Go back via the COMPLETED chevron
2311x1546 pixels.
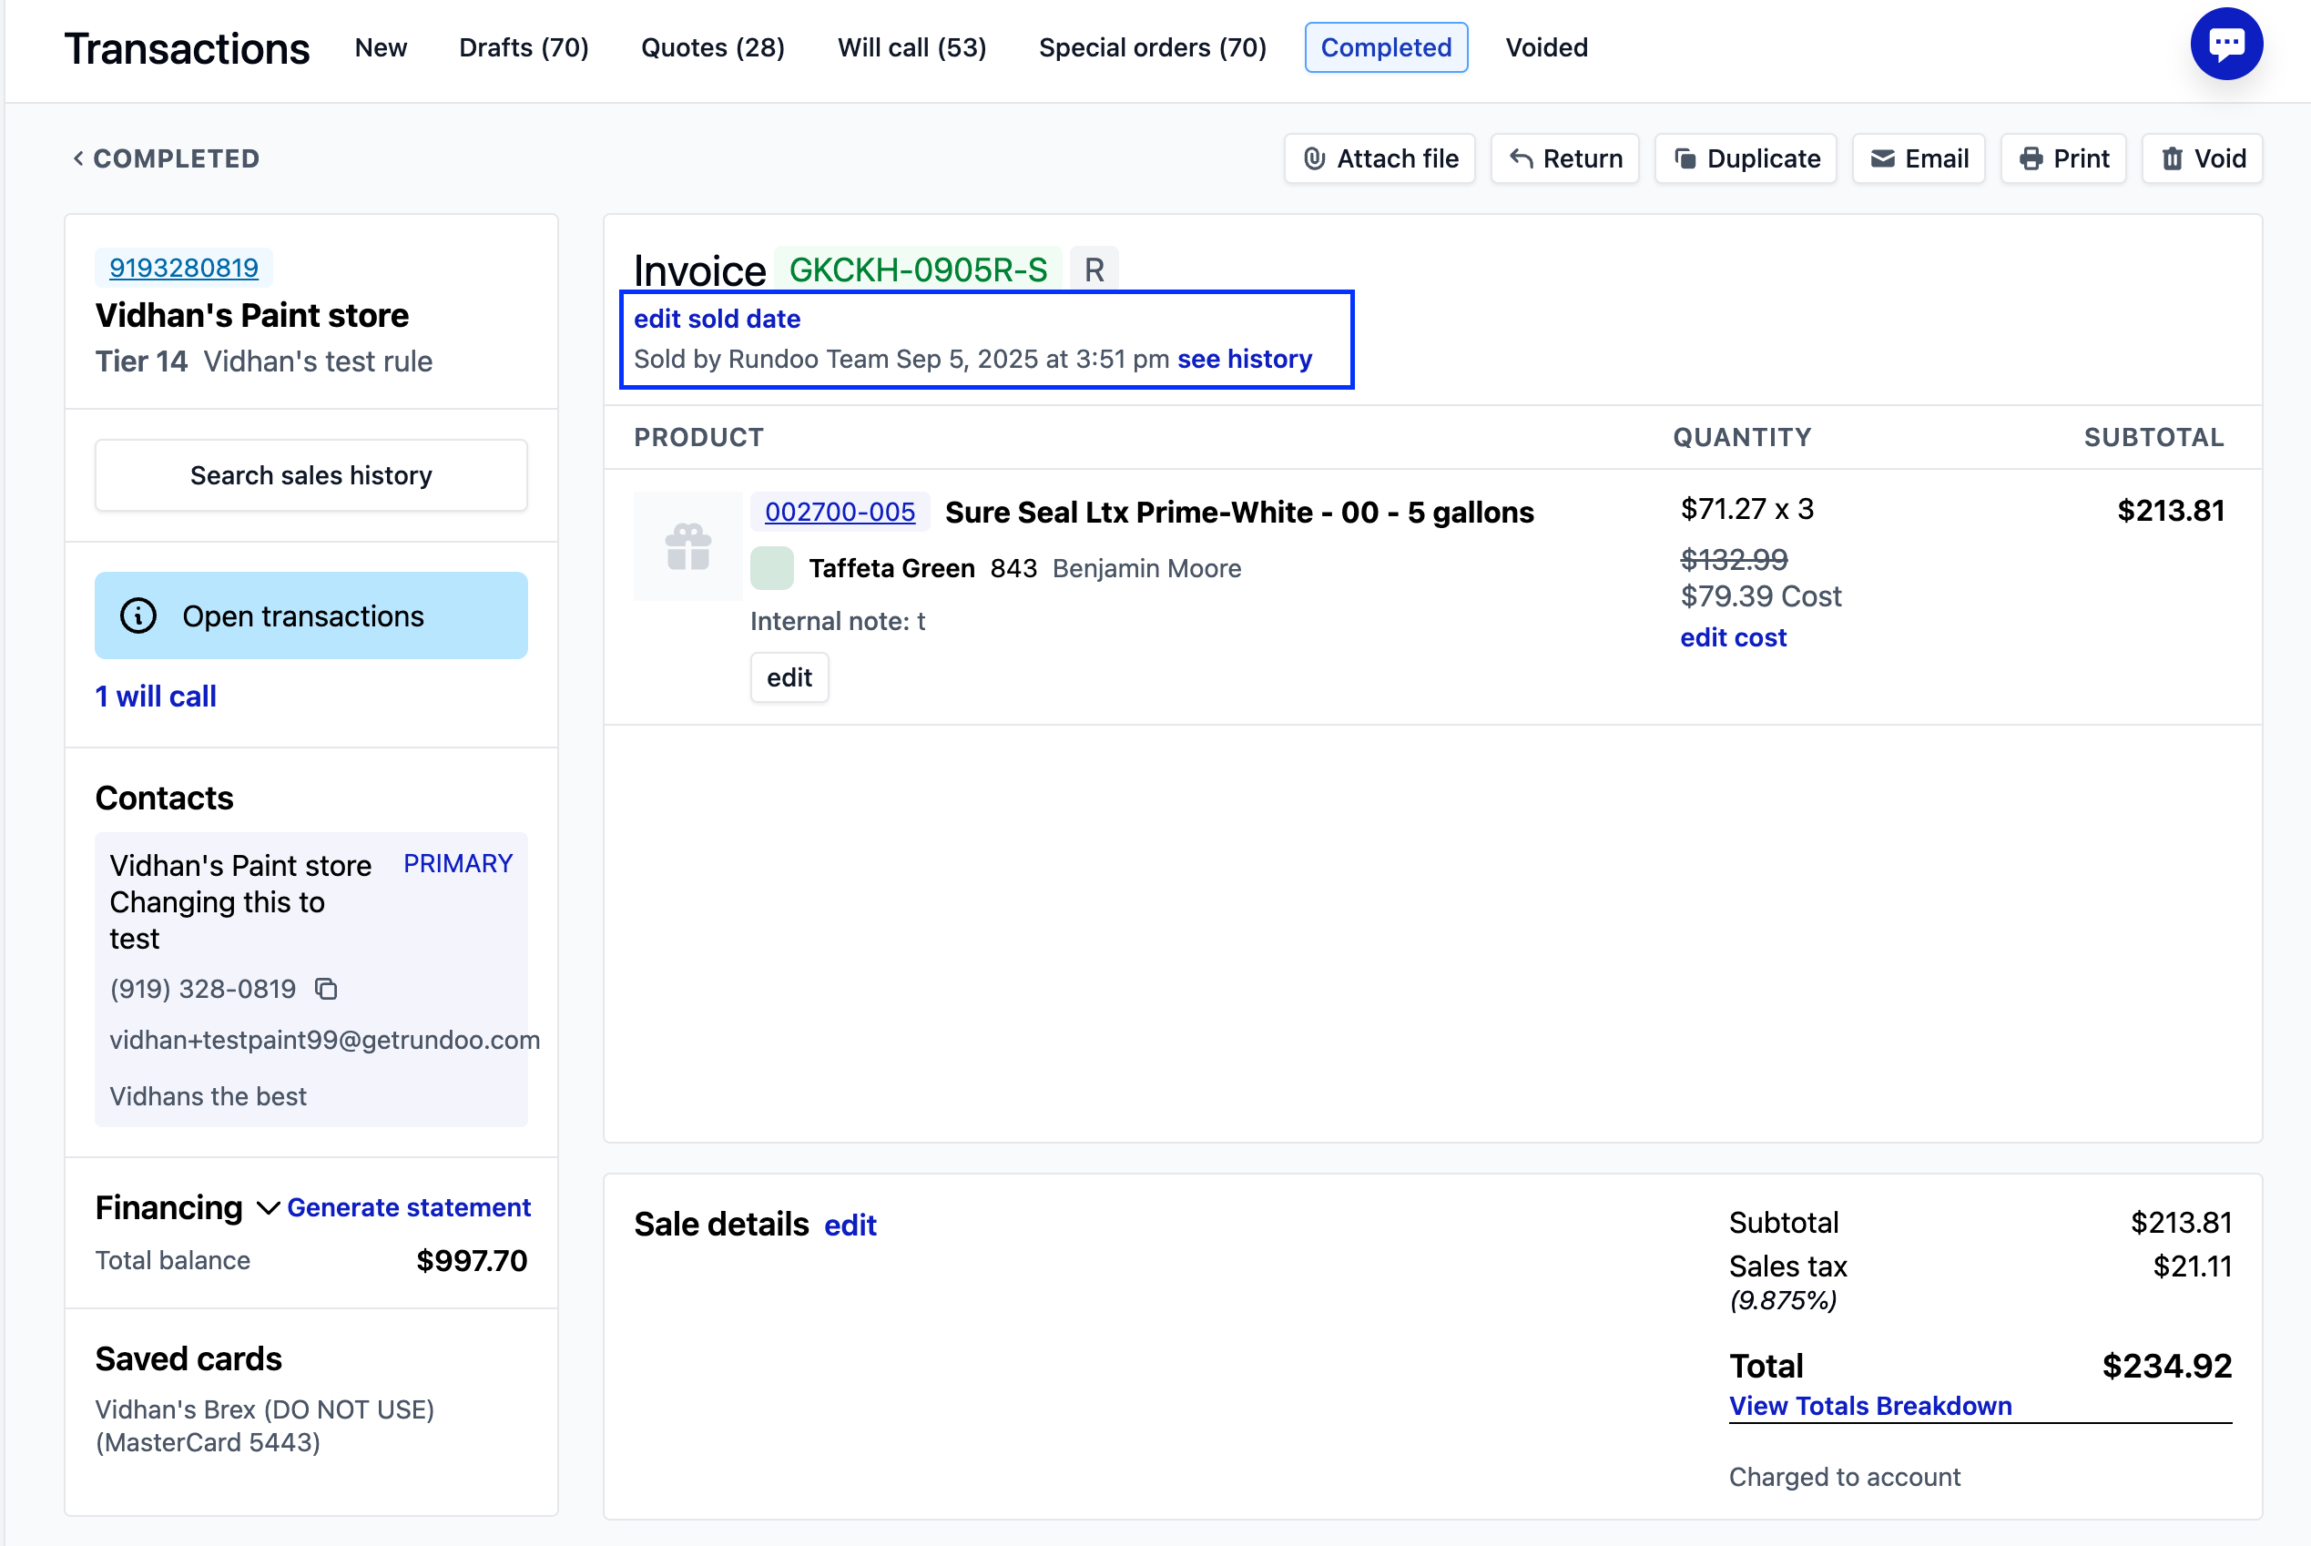(x=79, y=158)
